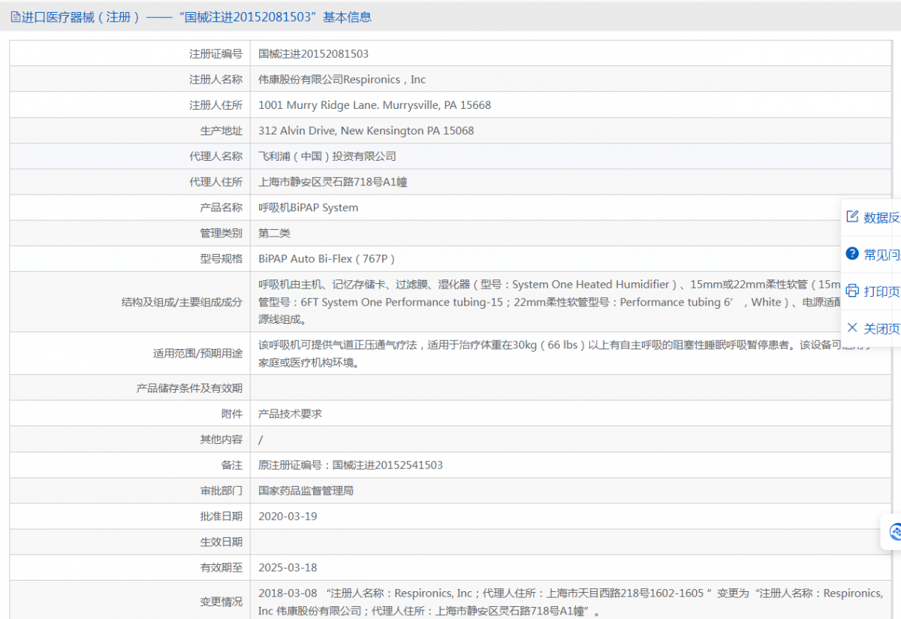Select registrant name 伟康股份有限公司Respironics, Inc
This screenshot has width=901, height=619.
[342, 80]
